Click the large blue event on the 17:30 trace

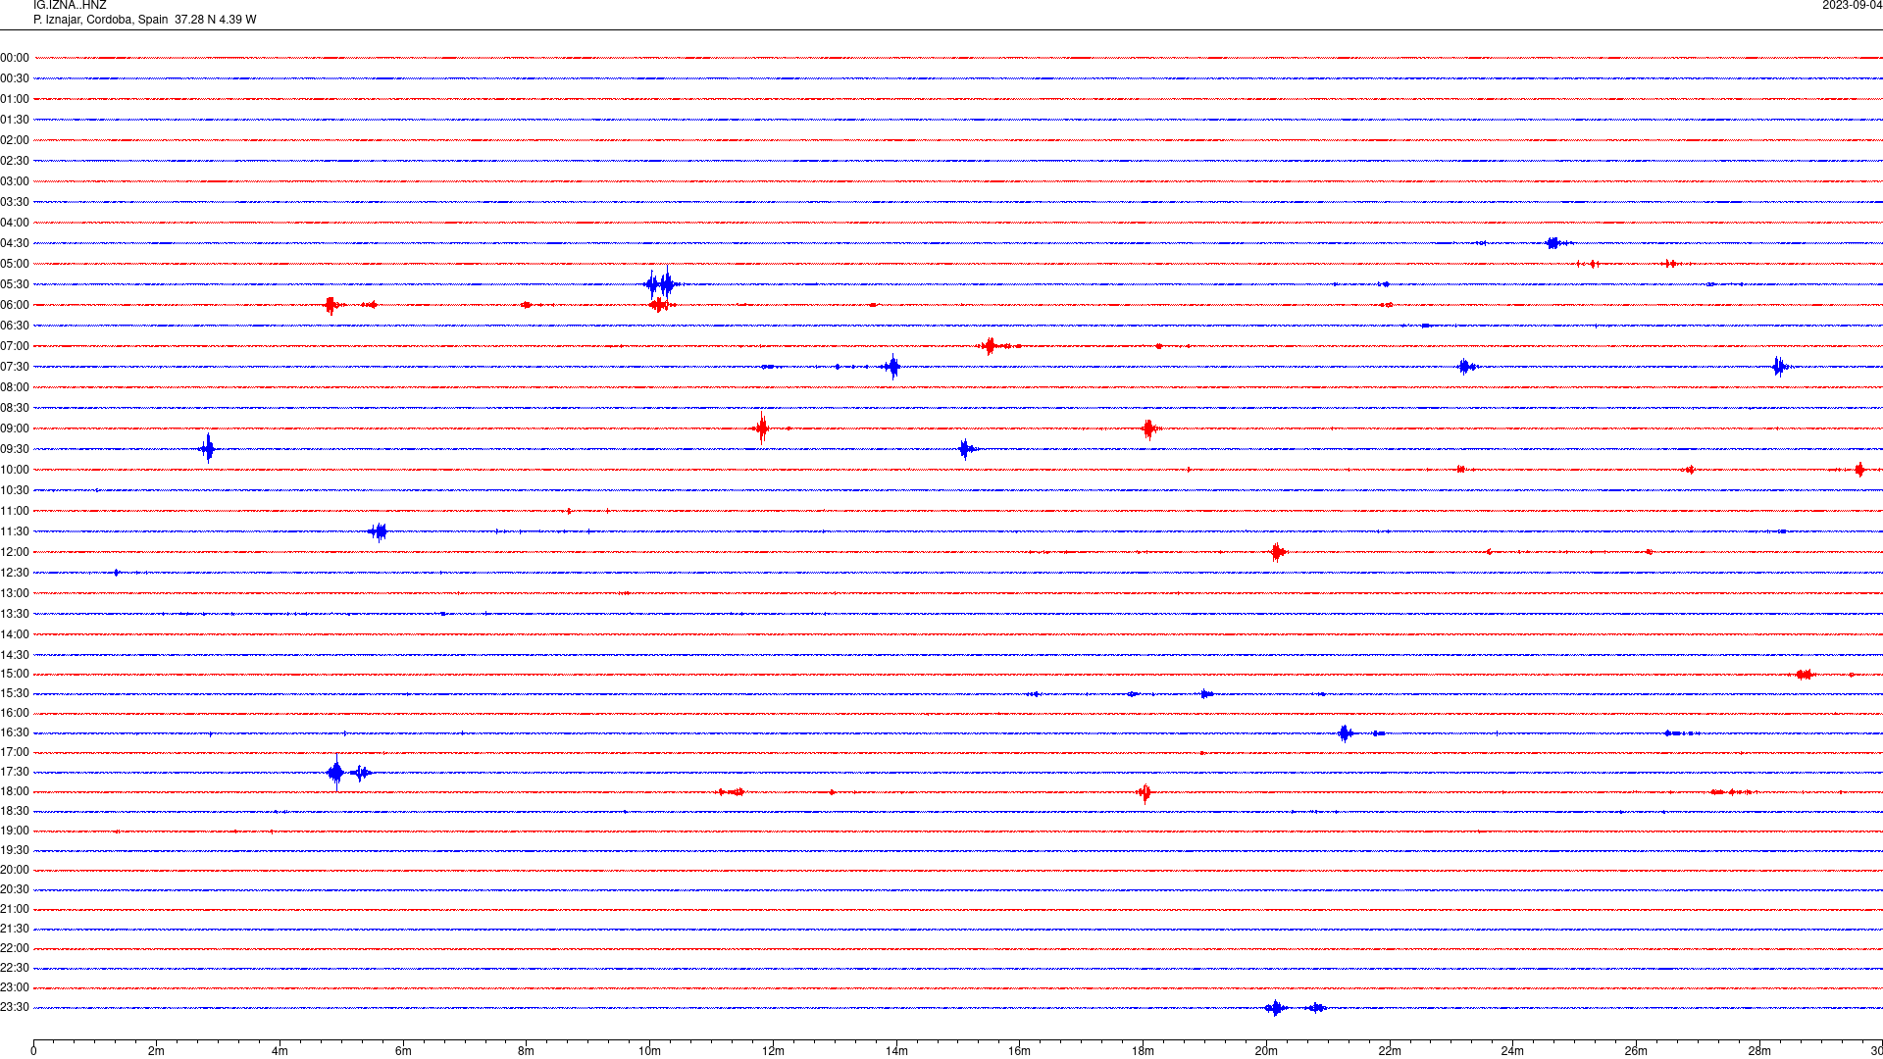click(336, 772)
